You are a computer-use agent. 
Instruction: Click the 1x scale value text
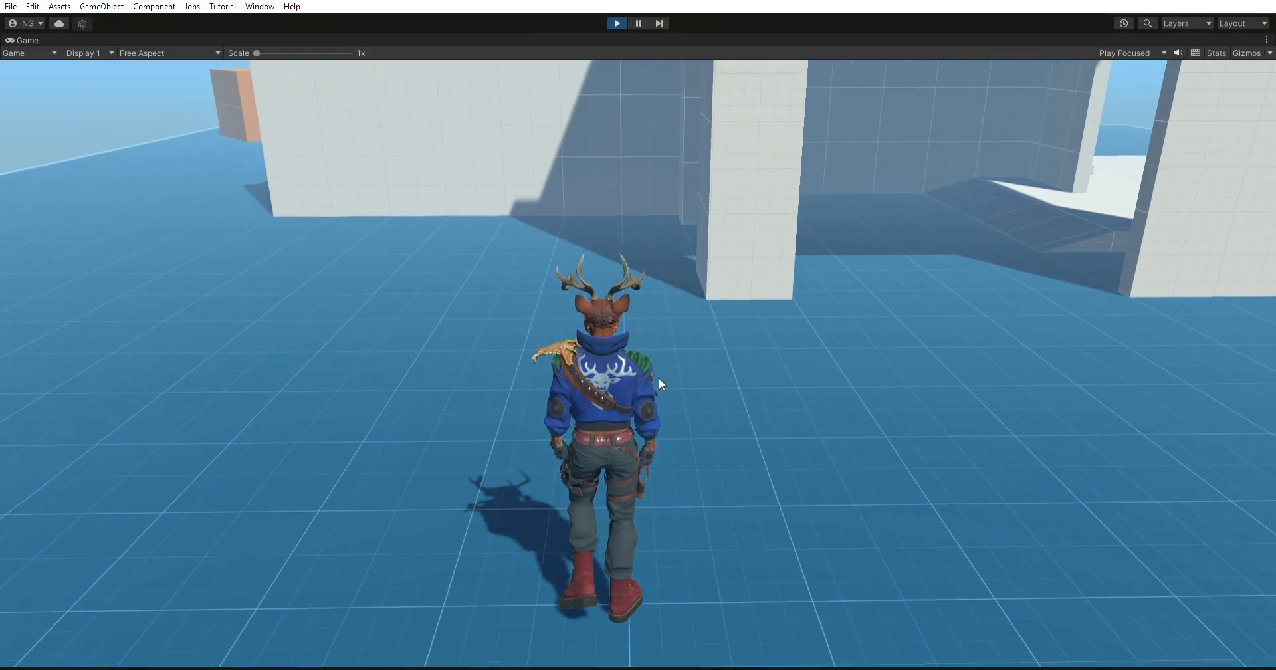tap(361, 53)
